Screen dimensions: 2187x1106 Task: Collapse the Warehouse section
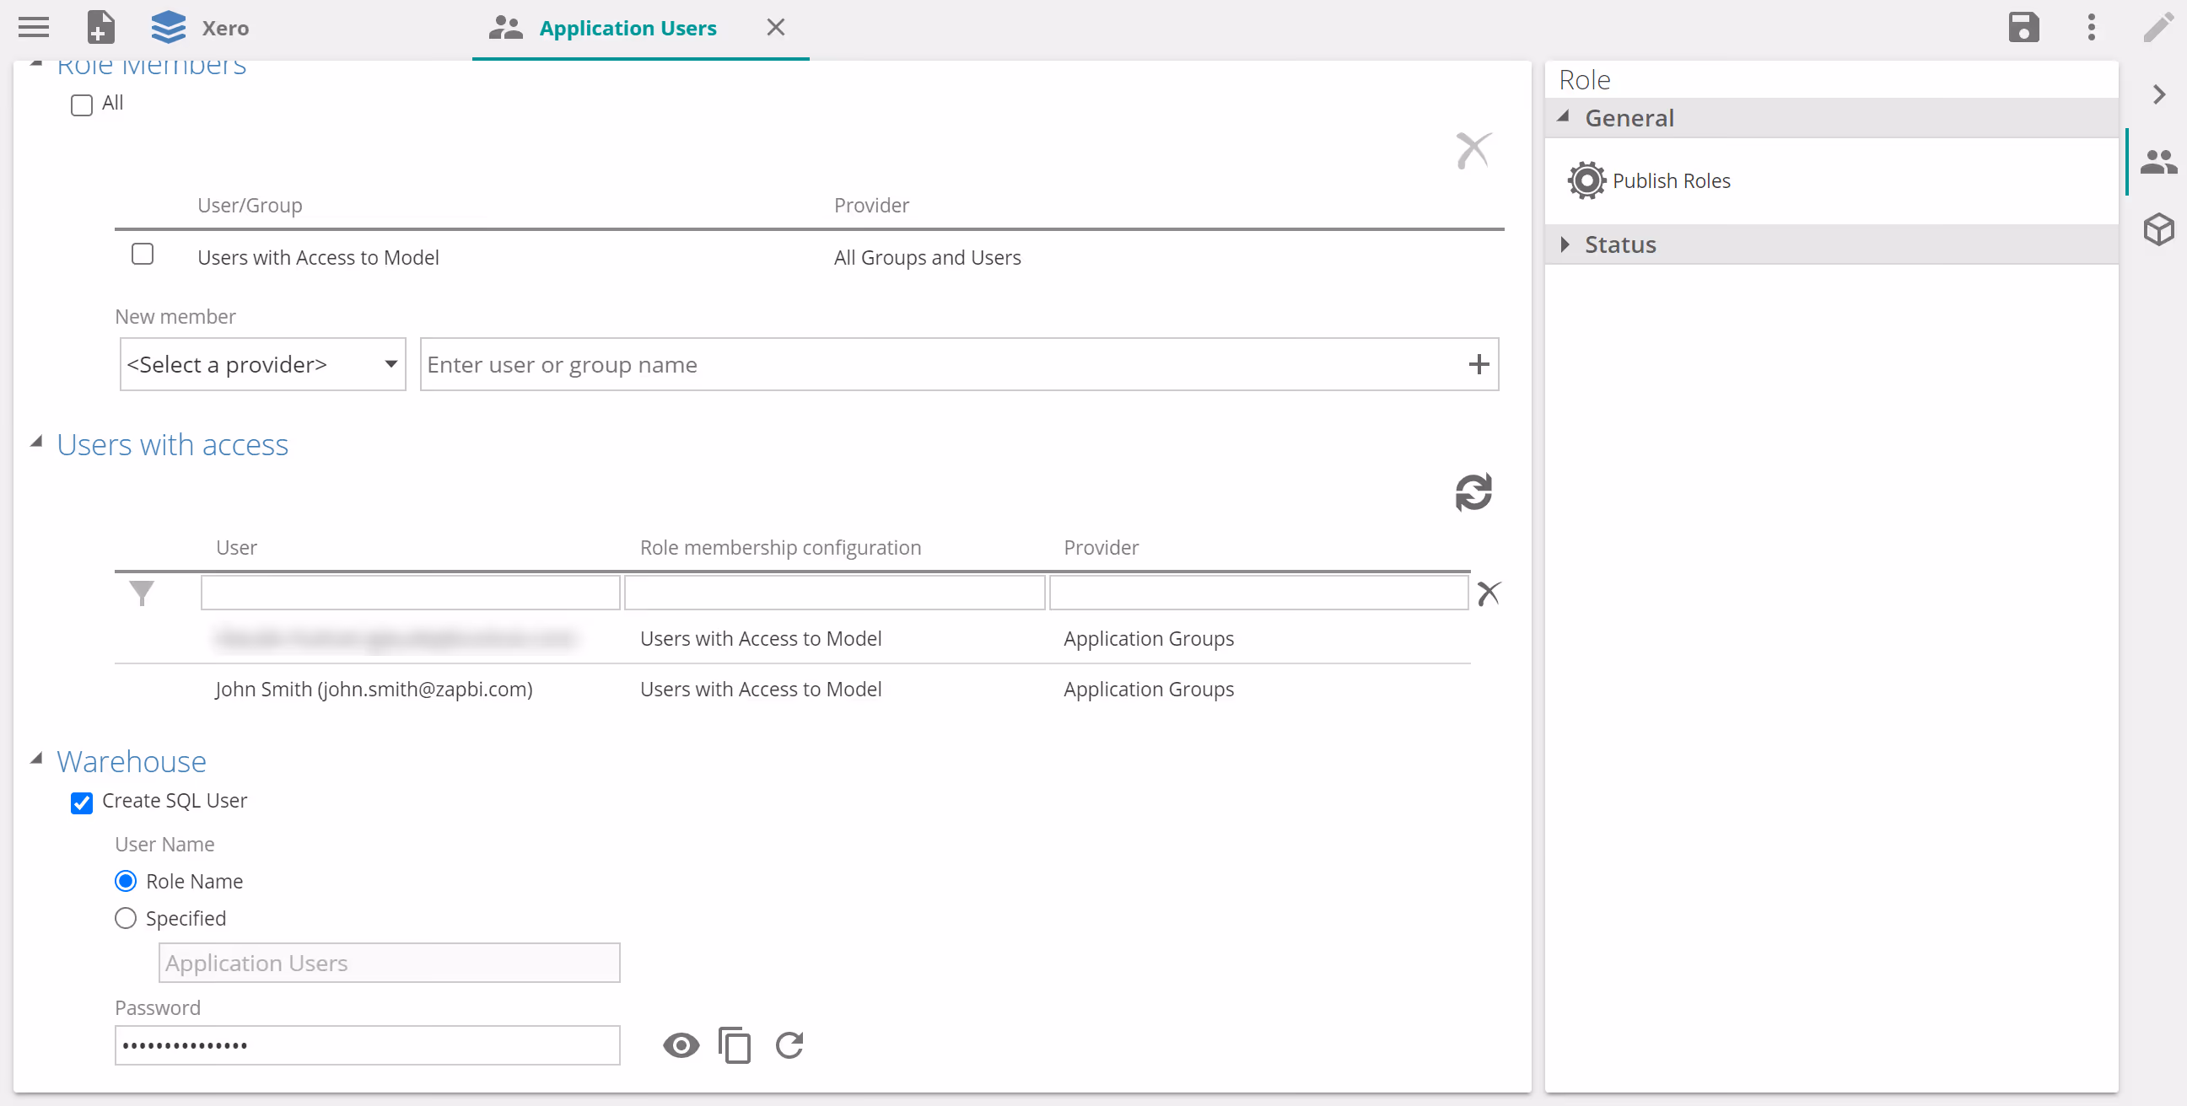(x=36, y=759)
